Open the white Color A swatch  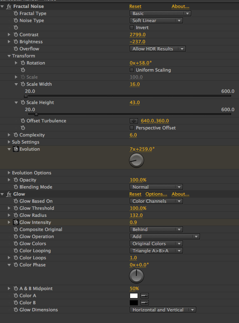[134, 296]
